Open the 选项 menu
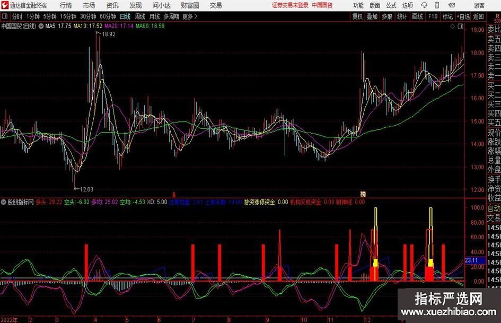 (x=407, y=5)
